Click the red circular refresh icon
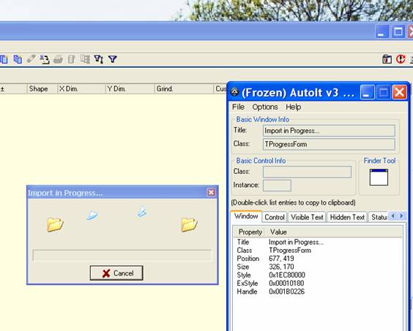The image size is (413, 331). (x=401, y=59)
